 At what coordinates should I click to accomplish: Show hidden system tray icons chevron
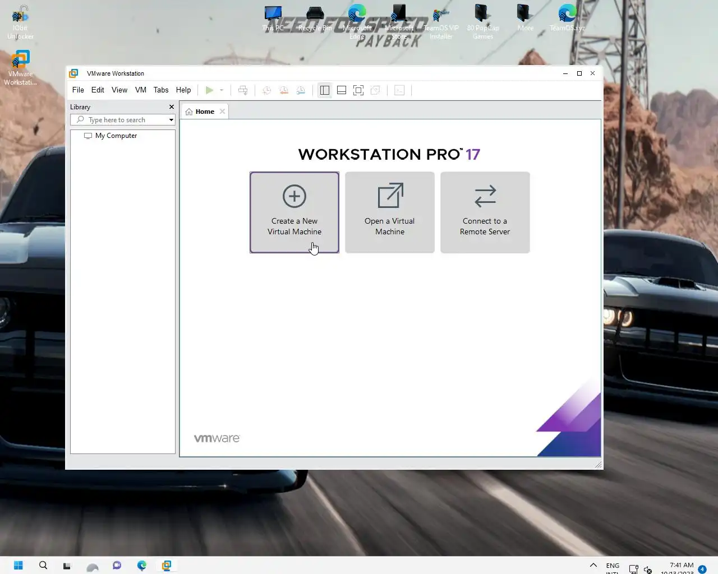click(593, 565)
